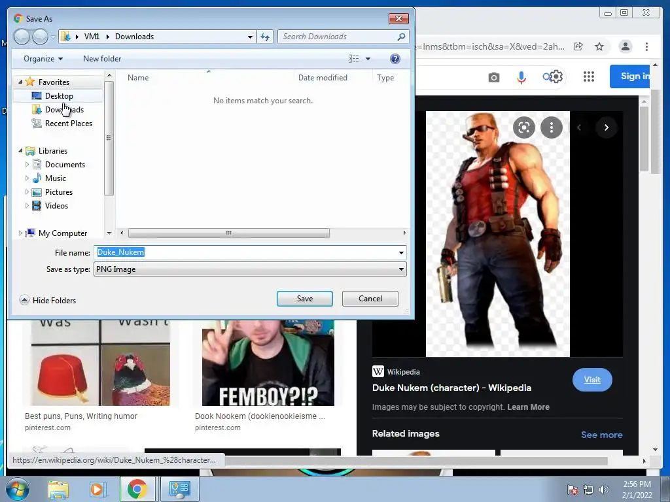Click the Visit button for Wikipedia
This screenshot has width=670, height=502.
tap(592, 380)
